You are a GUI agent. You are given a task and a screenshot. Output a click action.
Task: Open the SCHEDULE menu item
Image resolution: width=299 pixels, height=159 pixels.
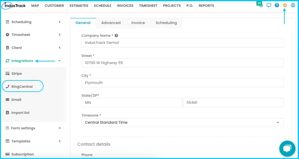tap(103, 6)
